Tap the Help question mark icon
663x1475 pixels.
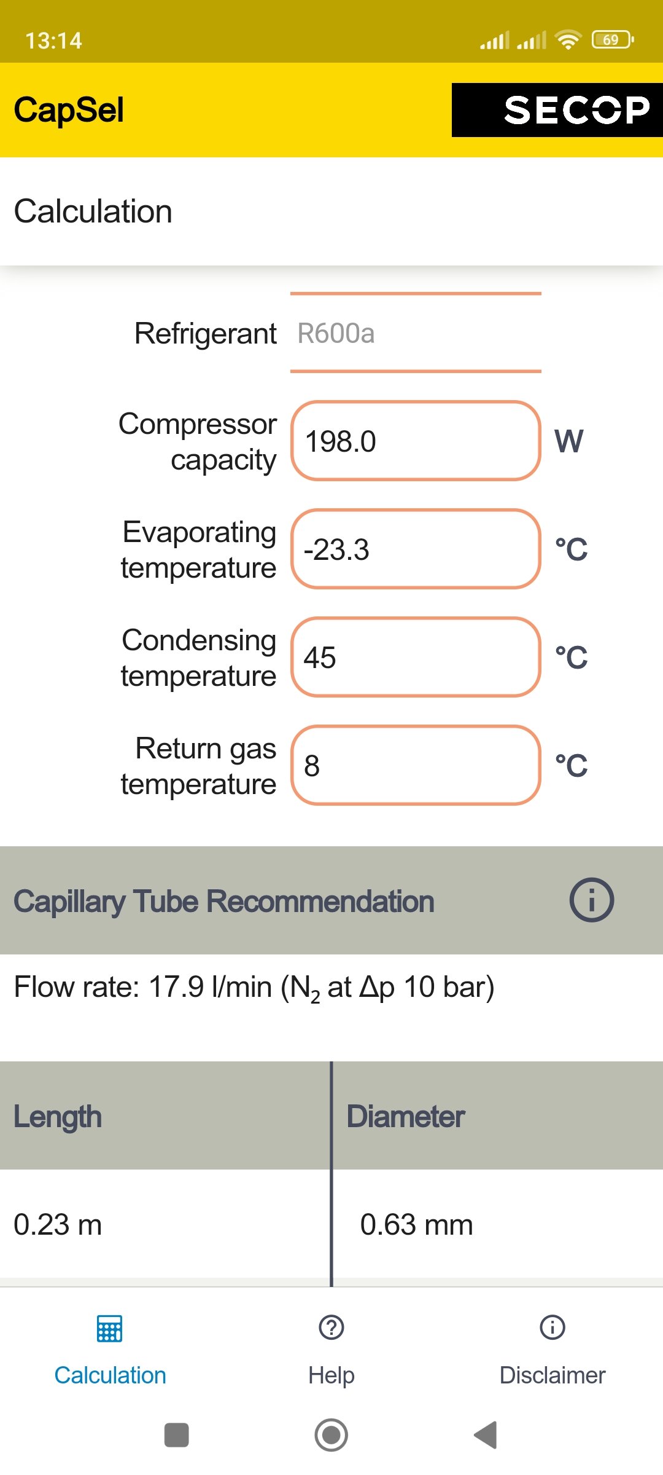[331, 1327]
